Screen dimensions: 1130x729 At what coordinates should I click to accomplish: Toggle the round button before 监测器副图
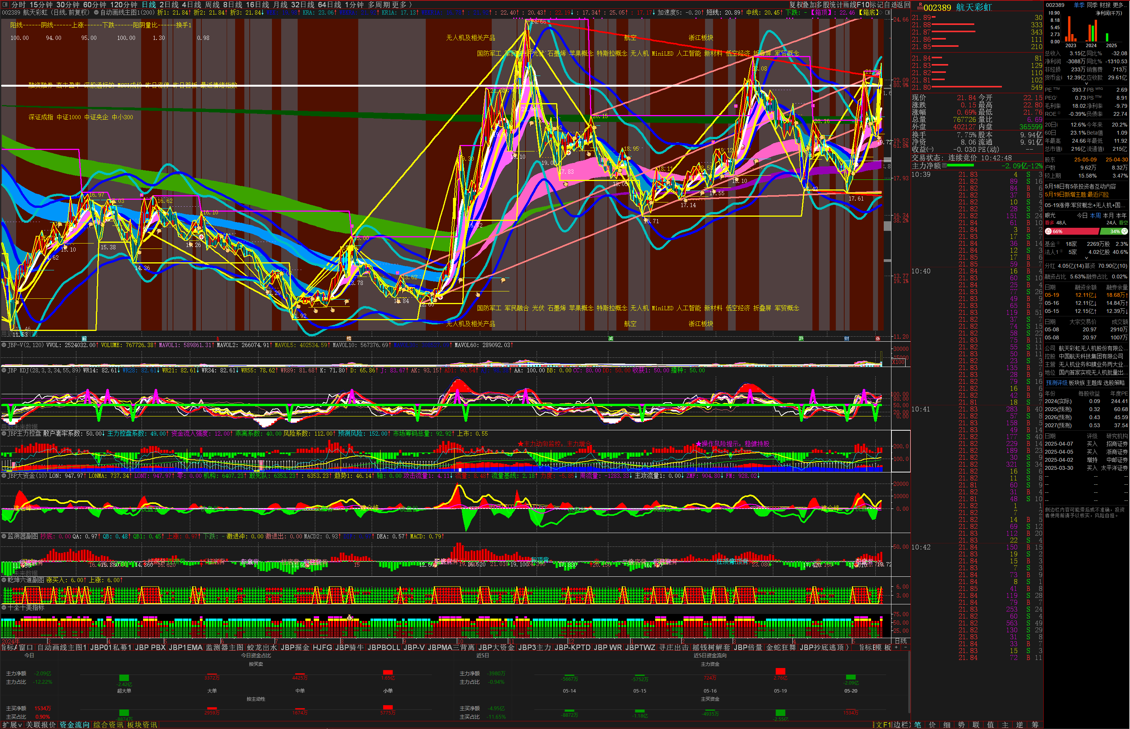click(4, 536)
